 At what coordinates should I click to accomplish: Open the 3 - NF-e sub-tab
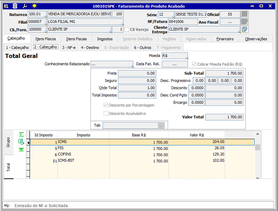click(69, 47)
